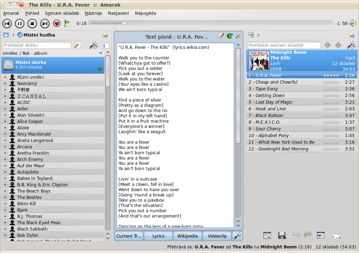This screenshot has width=359, height=253.
Task: Open the track progression dice menu
Action: coord(336,235)
